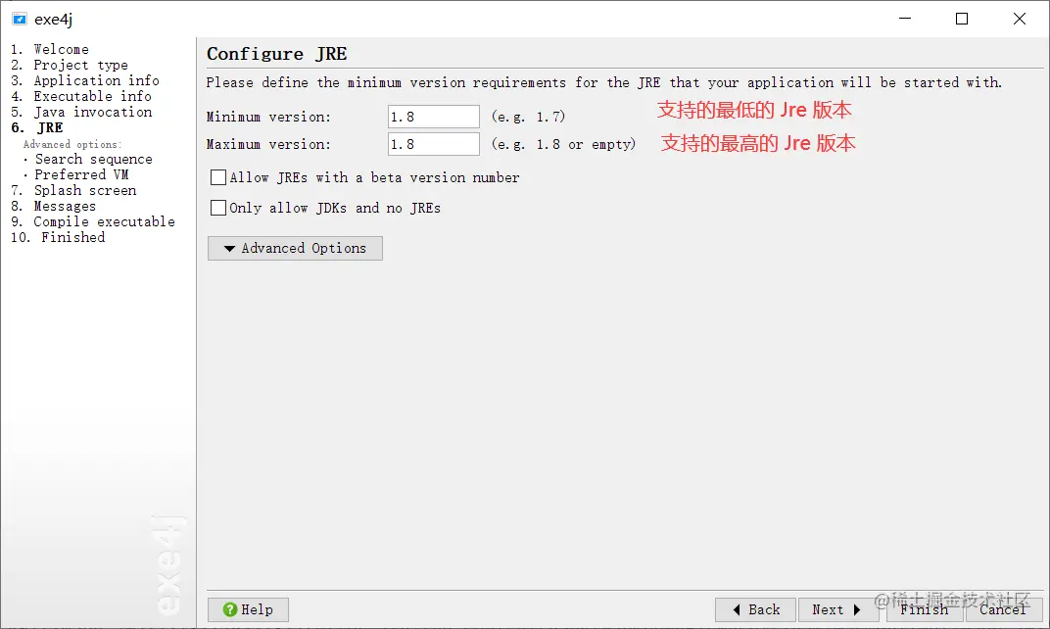Click the Back button

pyautogui.click(x=755, y=609)
